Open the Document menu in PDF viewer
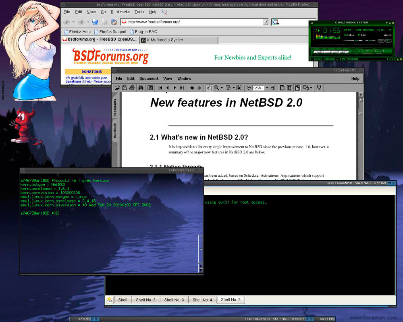This screenshot has width=403, height=322. [149, 78]
